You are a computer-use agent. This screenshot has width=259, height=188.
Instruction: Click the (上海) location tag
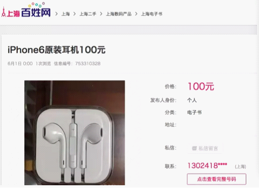pos(240,166)
